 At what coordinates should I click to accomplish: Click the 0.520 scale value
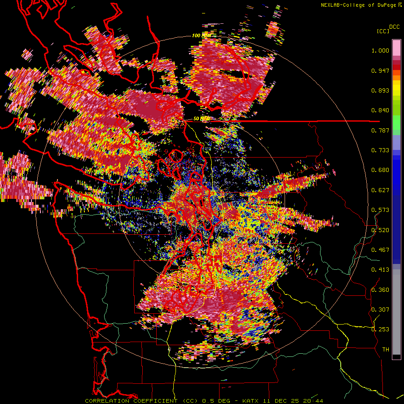[x=380, y=230]
